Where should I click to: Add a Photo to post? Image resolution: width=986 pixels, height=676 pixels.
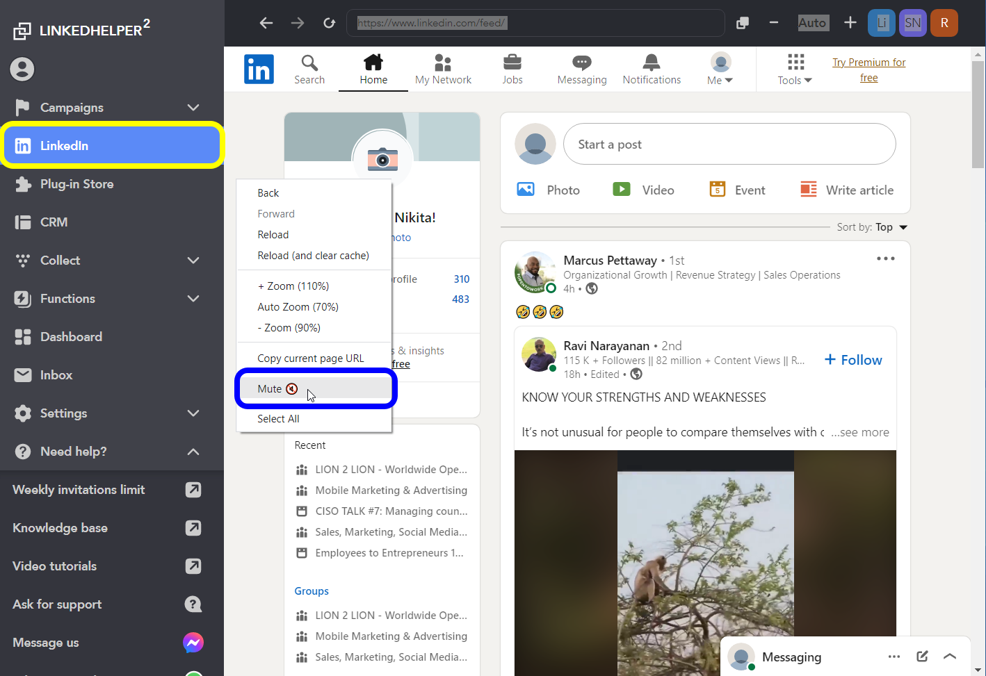tap(549, 190)
